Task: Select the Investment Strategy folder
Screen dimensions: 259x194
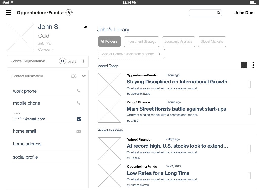Action: [141, 41]
